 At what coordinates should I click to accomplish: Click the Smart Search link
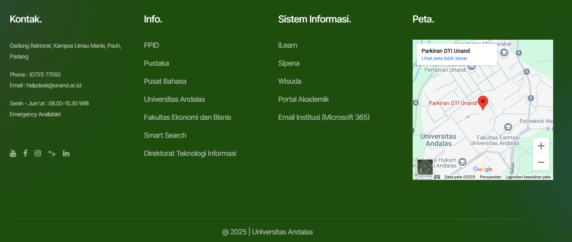tap(165, 135)
